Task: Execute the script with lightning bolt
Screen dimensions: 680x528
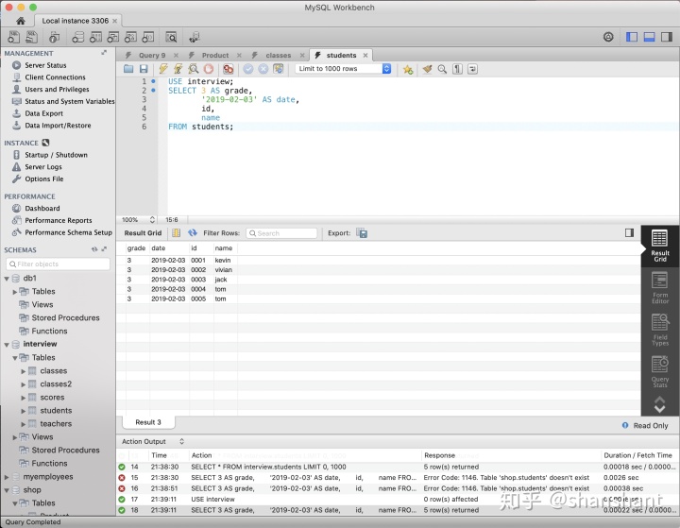Action: pyautogui.click(x=163, y=69)
